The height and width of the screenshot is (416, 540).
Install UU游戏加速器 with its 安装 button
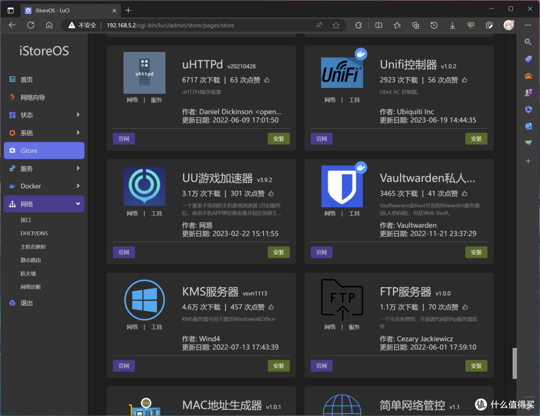278,252
